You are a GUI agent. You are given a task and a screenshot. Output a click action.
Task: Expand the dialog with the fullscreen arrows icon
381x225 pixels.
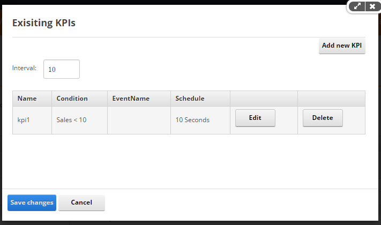[357, 6]
